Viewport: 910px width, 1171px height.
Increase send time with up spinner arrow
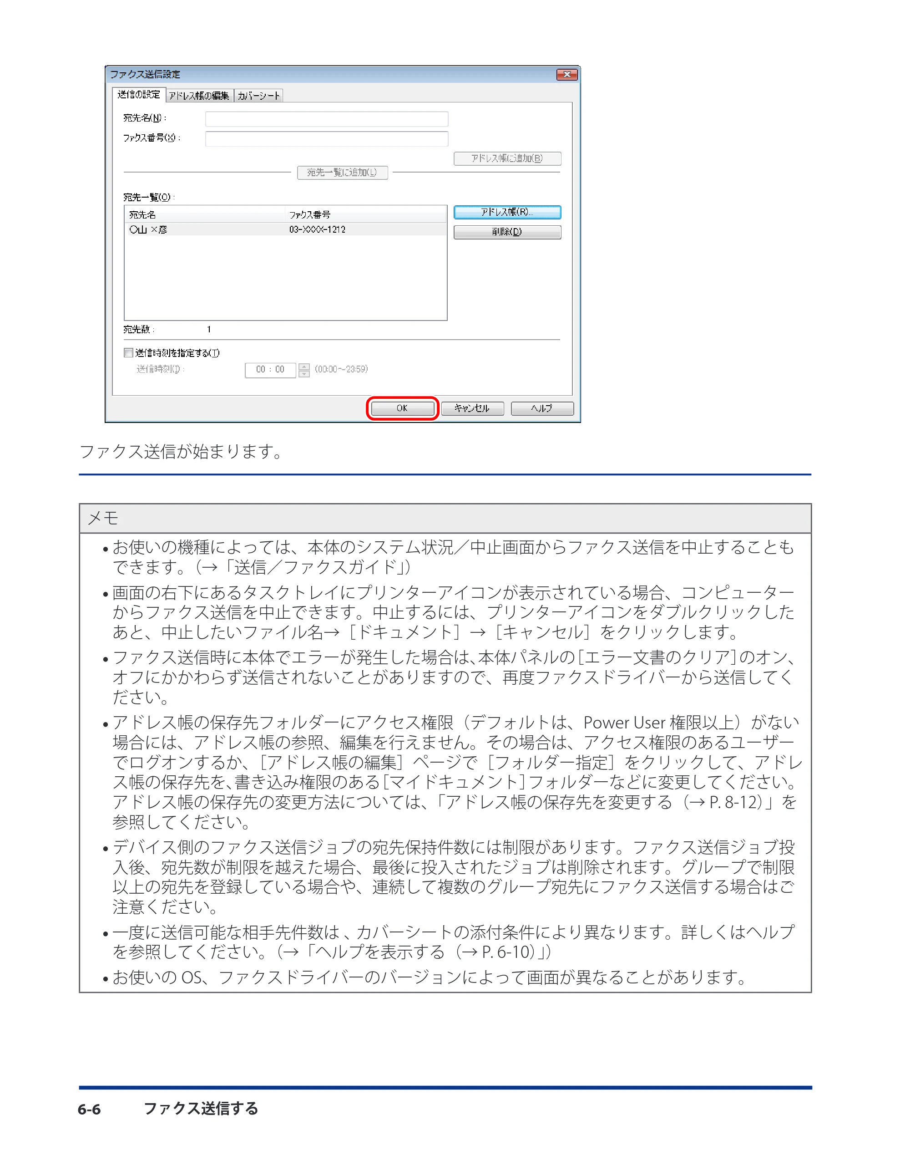(304, 367)
